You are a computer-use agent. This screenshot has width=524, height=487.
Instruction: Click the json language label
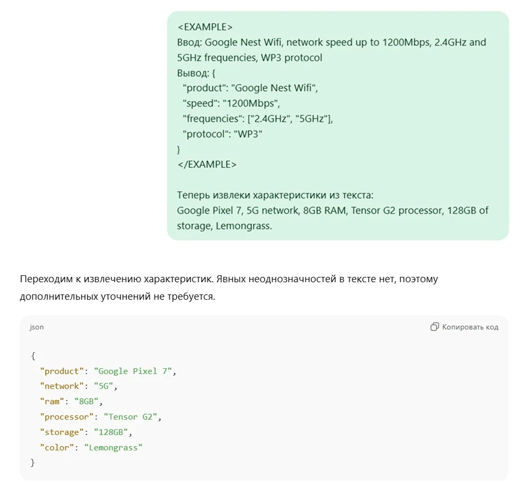click(37, 327)
